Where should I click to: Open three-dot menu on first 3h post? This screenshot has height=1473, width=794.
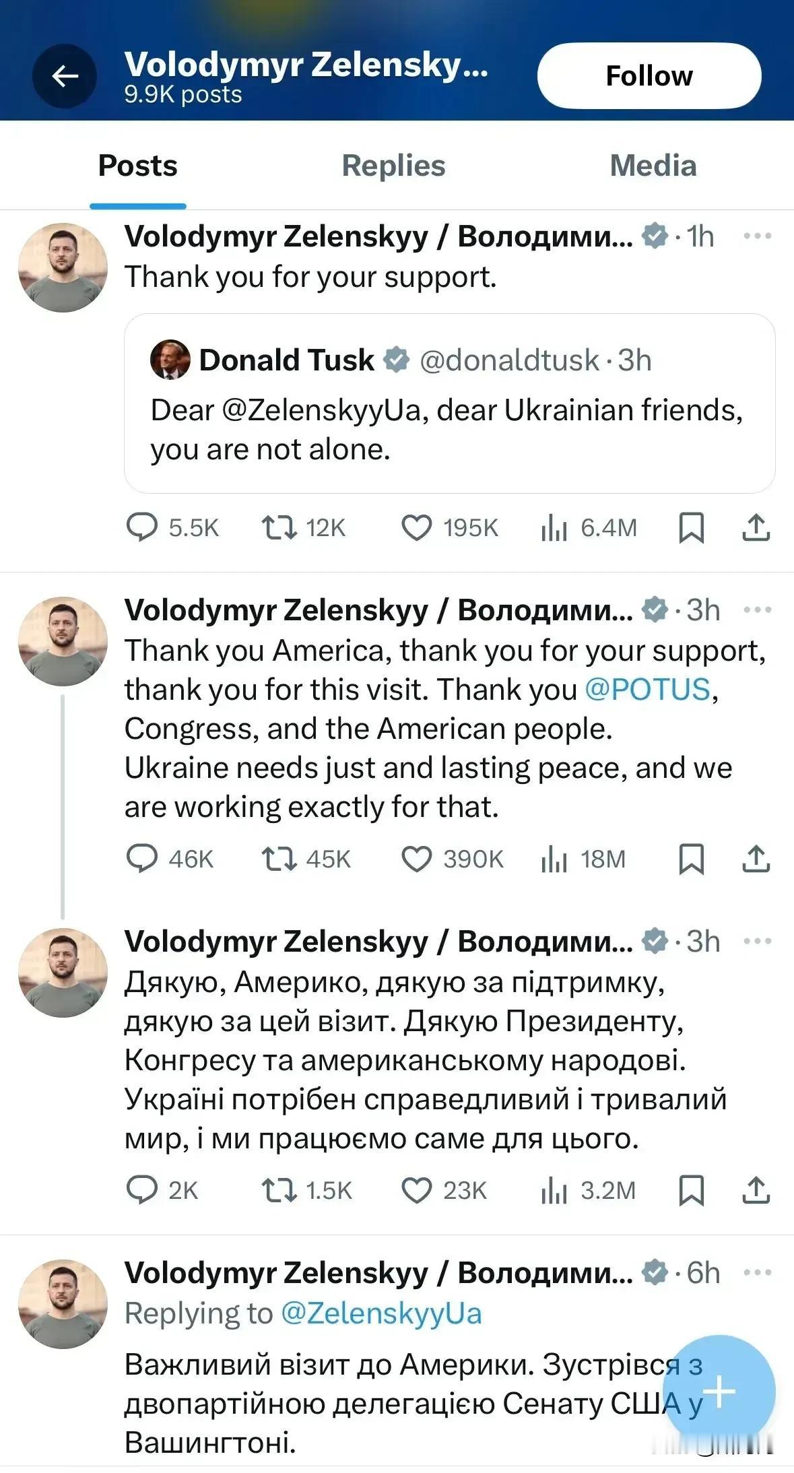[757, 610]
